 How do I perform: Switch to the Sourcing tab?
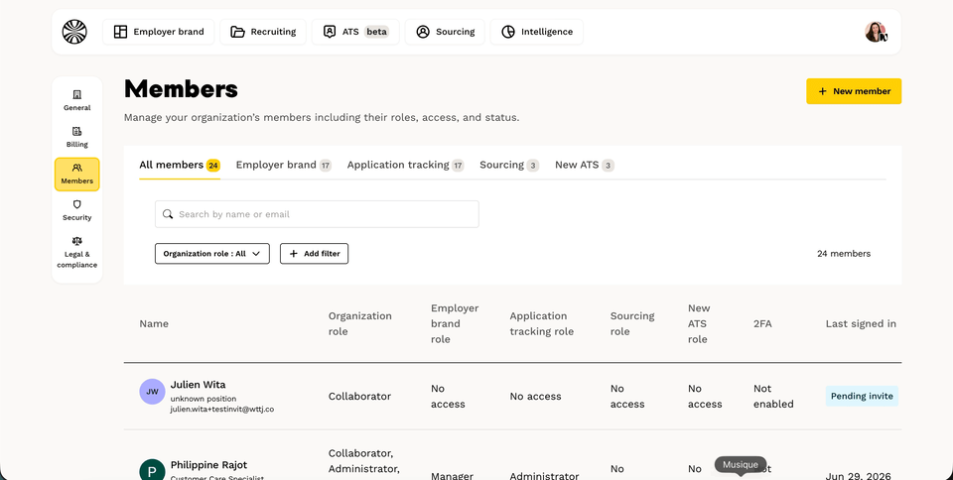(x=509, y=165)
